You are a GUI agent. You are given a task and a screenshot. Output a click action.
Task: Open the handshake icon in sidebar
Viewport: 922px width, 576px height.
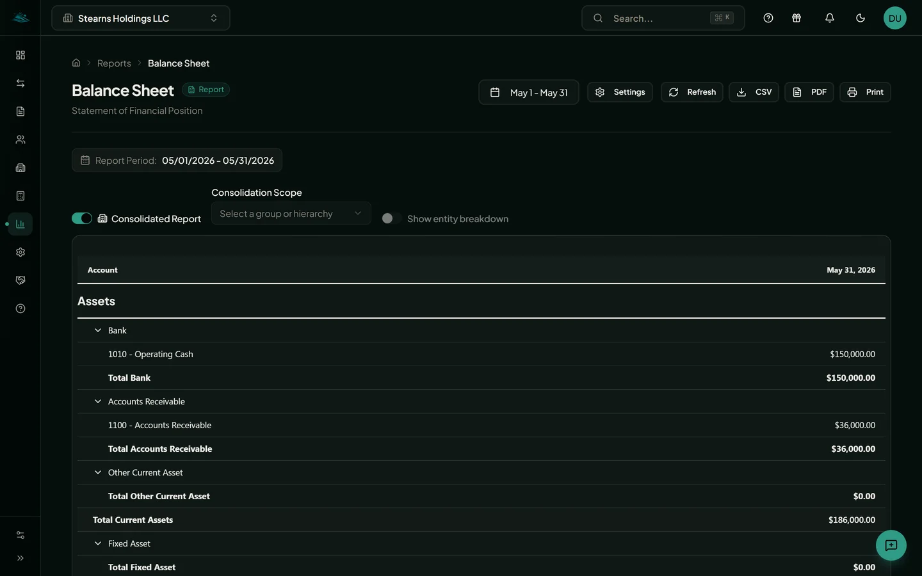[20, 280]
